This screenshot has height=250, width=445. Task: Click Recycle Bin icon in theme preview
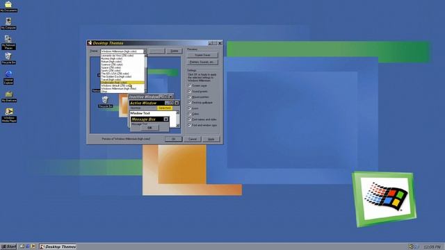tap(105, 102)
